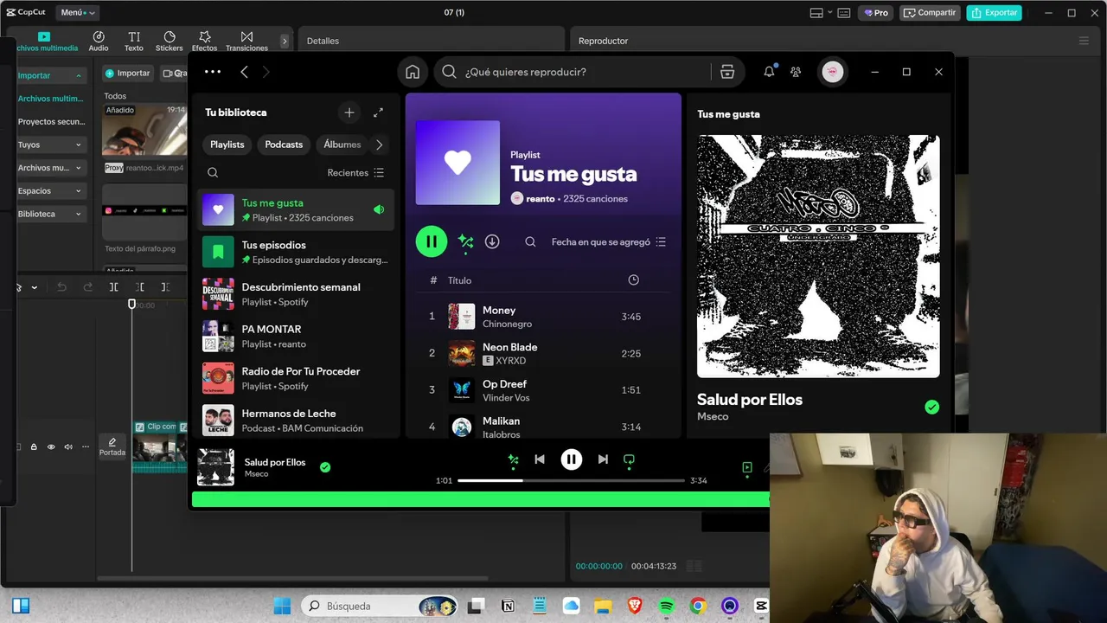The image size is (1107, 623).
Task: Click Importar button in CapCut media panel
Action: [x=128, y=74]
